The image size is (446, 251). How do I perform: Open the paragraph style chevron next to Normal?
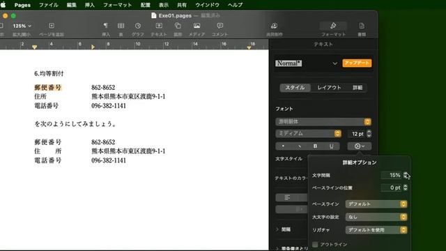pyautogui.click(x=334, y=63)
